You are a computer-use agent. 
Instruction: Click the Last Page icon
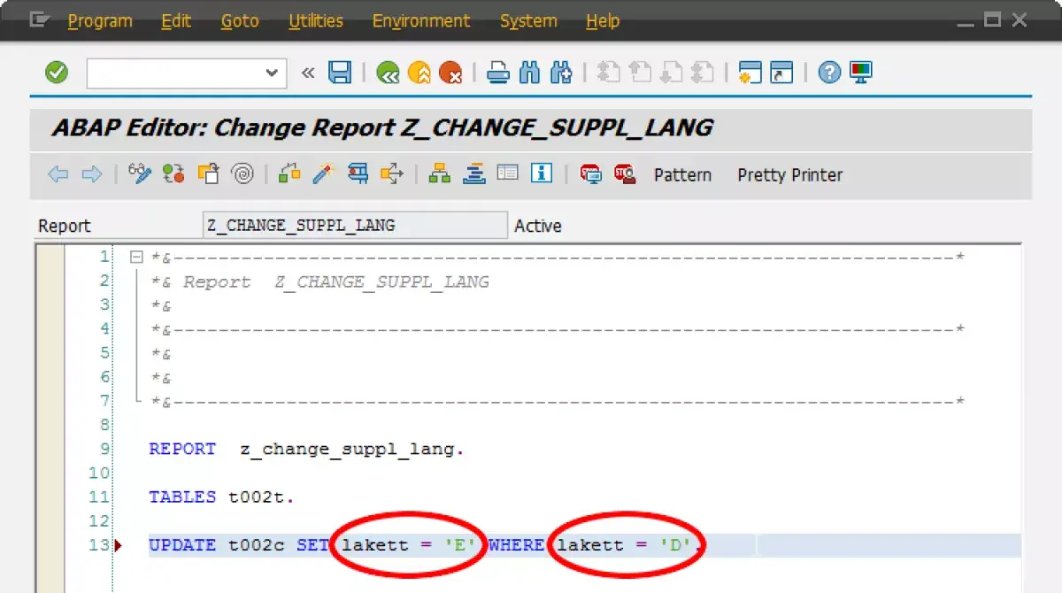click(x=702, y=73)
